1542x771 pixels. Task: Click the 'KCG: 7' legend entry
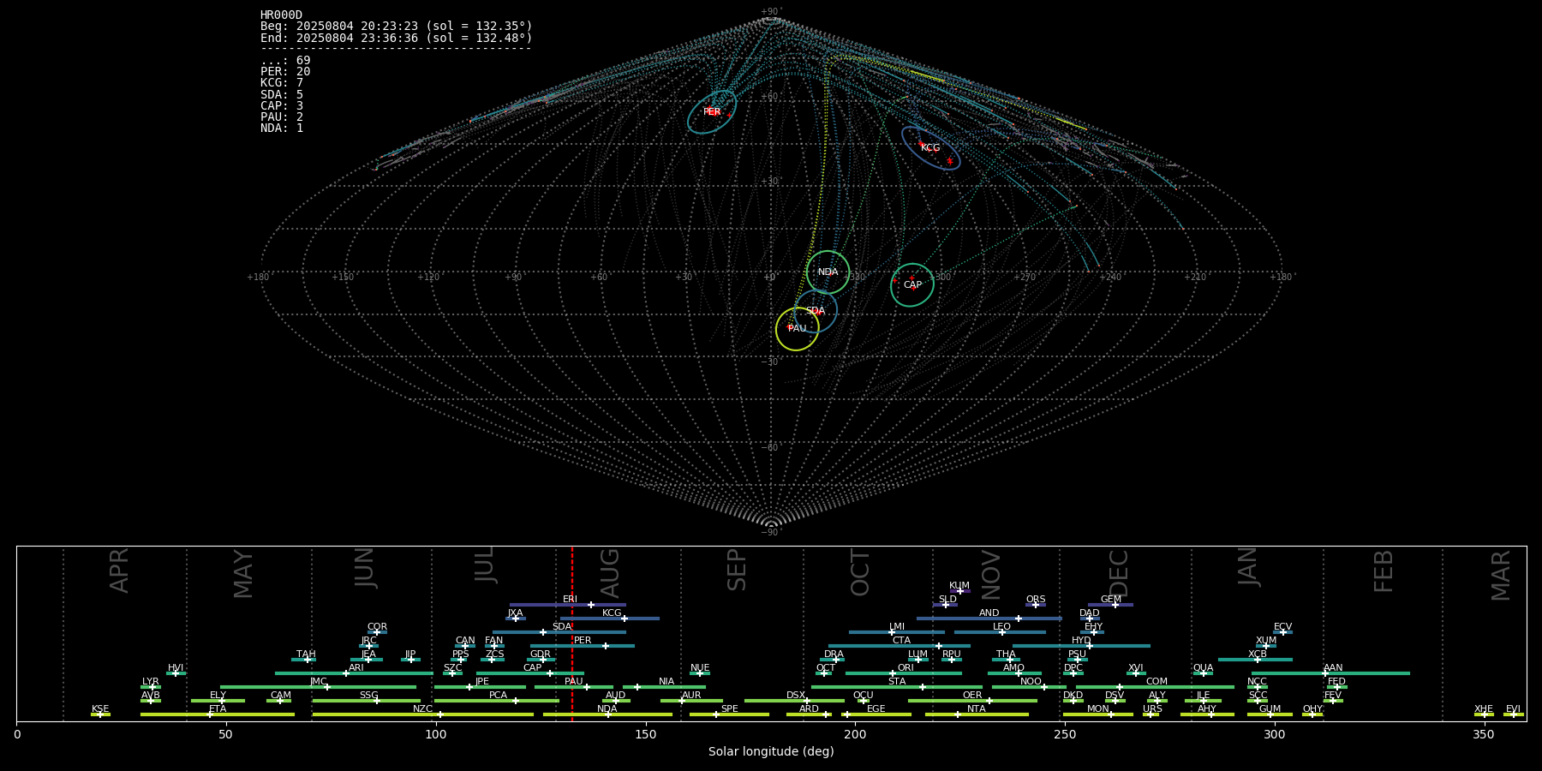(282, 83)
